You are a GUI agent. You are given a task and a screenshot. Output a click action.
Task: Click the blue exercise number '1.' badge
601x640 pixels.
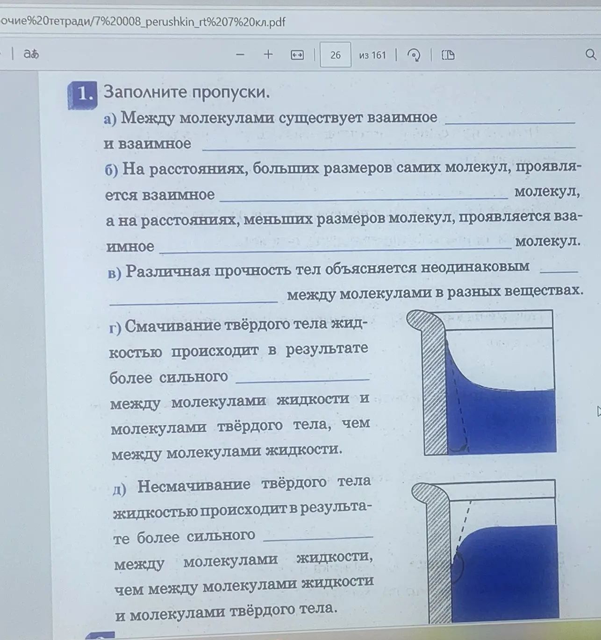click(x=83, y=95)
